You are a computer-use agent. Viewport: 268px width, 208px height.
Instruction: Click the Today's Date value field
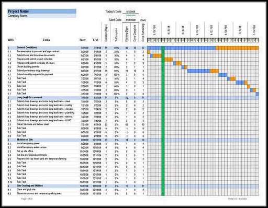130,11
